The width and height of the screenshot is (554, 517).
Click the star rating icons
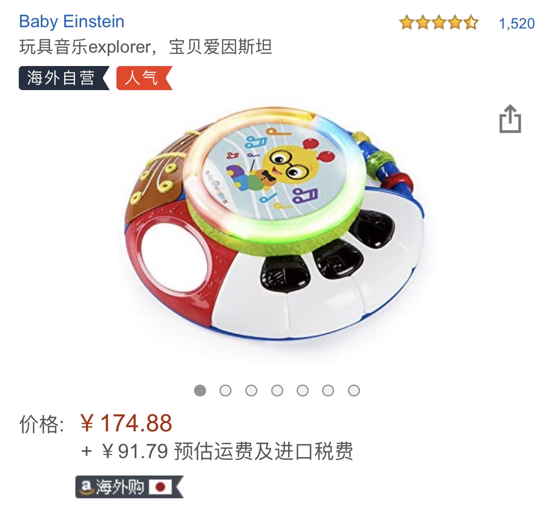pos(438,22)
